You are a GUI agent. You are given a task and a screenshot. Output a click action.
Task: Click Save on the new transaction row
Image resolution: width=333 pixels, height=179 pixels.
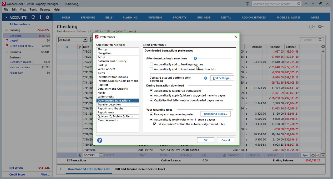305,155
